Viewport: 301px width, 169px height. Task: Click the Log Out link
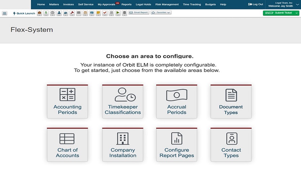(x=255, y=4)
